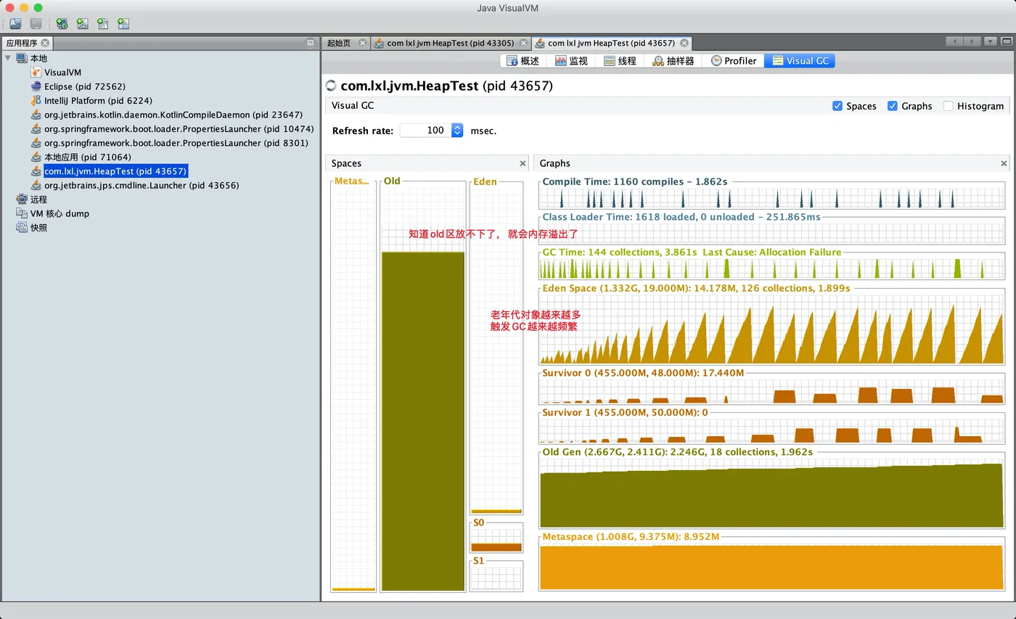Viewport: 1016px width, 619px height.
Task: Click the S1 survivor space box
Action: coord(496,578)
